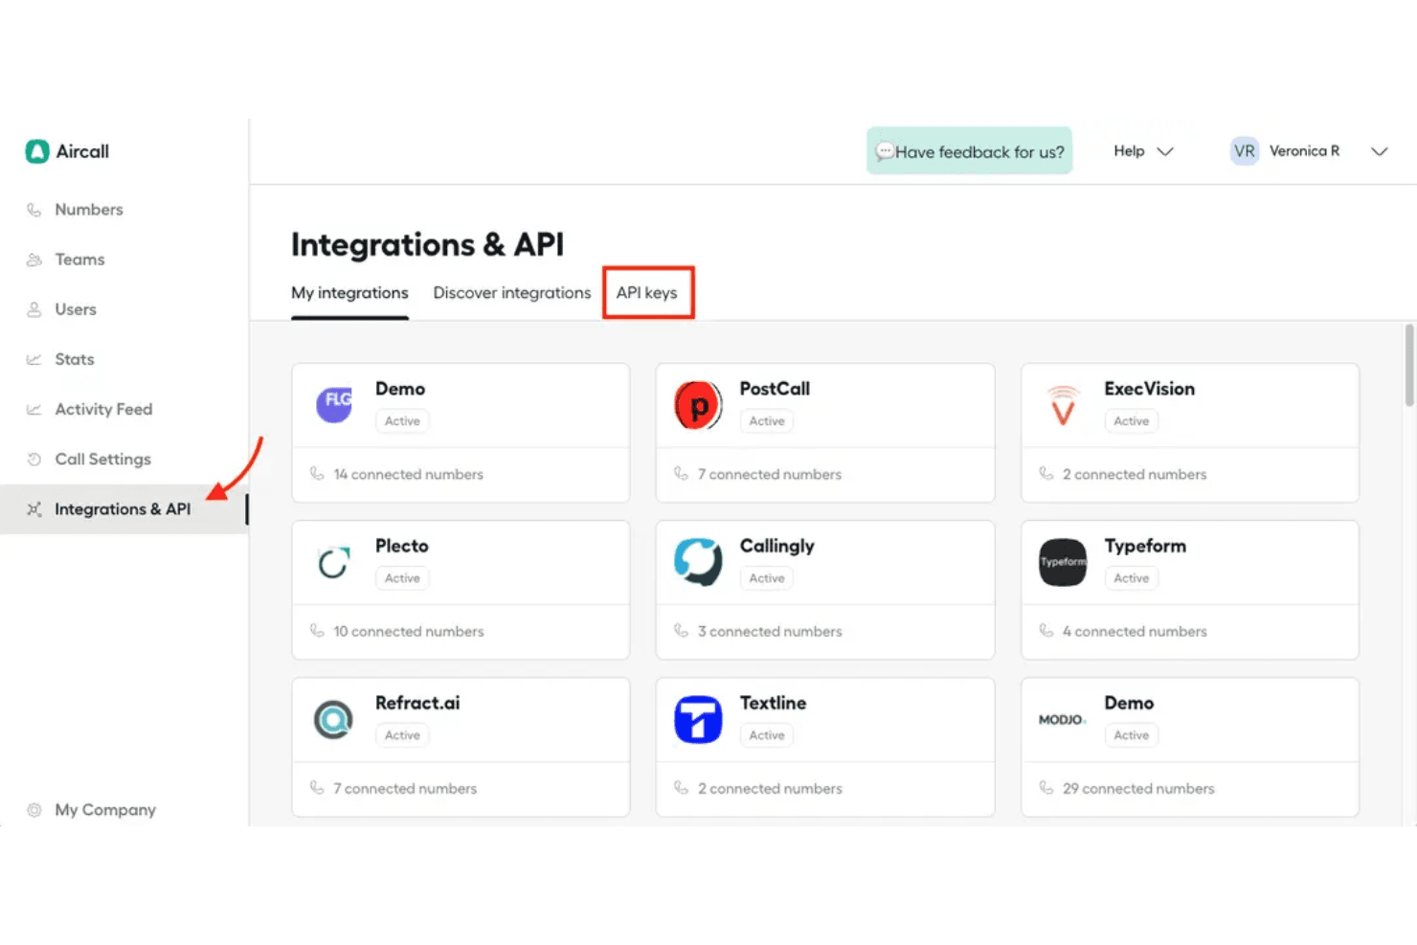The image size is (1417, 945).
Task: Click the Callingly integration logo
Action: click(699, 562)
